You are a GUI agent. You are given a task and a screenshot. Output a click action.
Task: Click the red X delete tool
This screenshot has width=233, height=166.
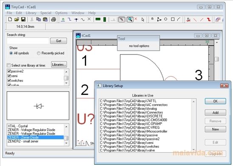pos(136,19)
